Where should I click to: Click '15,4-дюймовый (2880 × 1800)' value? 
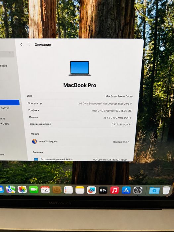point(110,160)
